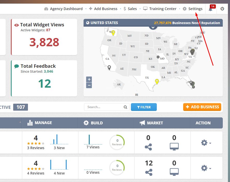Image resolution: width=230 pixels, height=182 pixels.
Task: Click the map zoom out minus button
Action: click(89, 85)
